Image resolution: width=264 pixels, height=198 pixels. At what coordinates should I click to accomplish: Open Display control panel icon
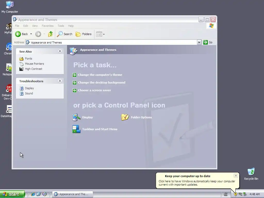click(x=76, y=117)
